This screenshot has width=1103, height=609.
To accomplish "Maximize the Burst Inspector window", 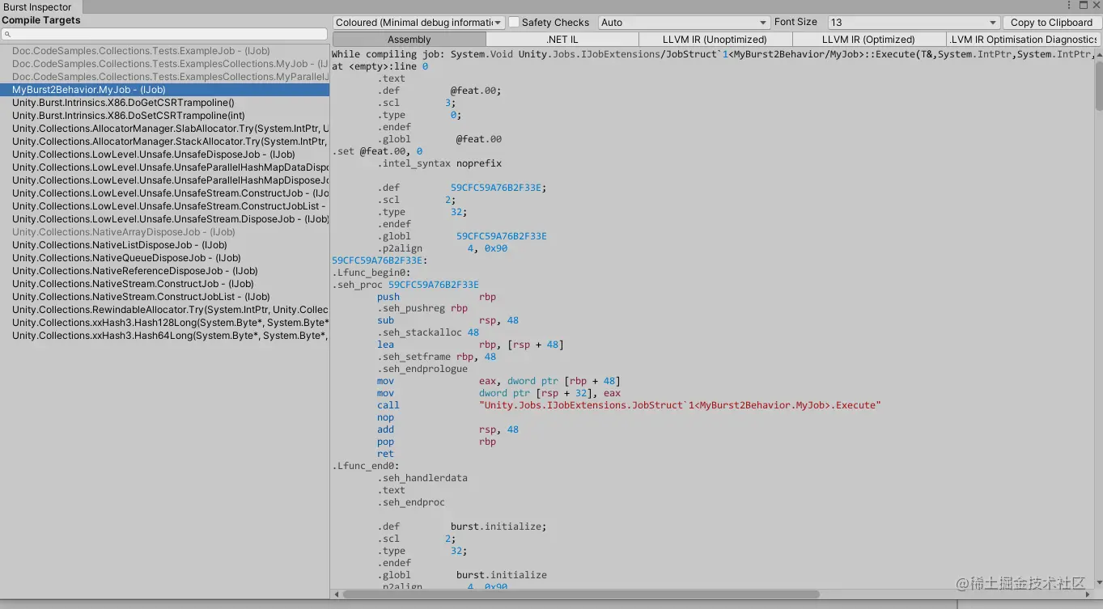I will tap(1084, 6).
